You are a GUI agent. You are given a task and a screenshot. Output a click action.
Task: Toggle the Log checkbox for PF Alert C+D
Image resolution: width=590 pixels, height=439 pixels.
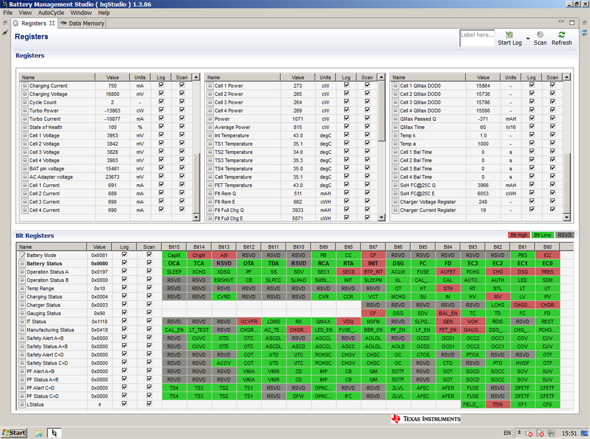(x=124, y=387)
